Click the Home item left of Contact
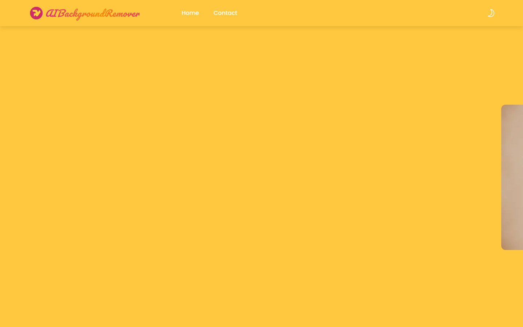Viewport: 523px width, 327px height. pyautogui.click(x=190, y=13)
